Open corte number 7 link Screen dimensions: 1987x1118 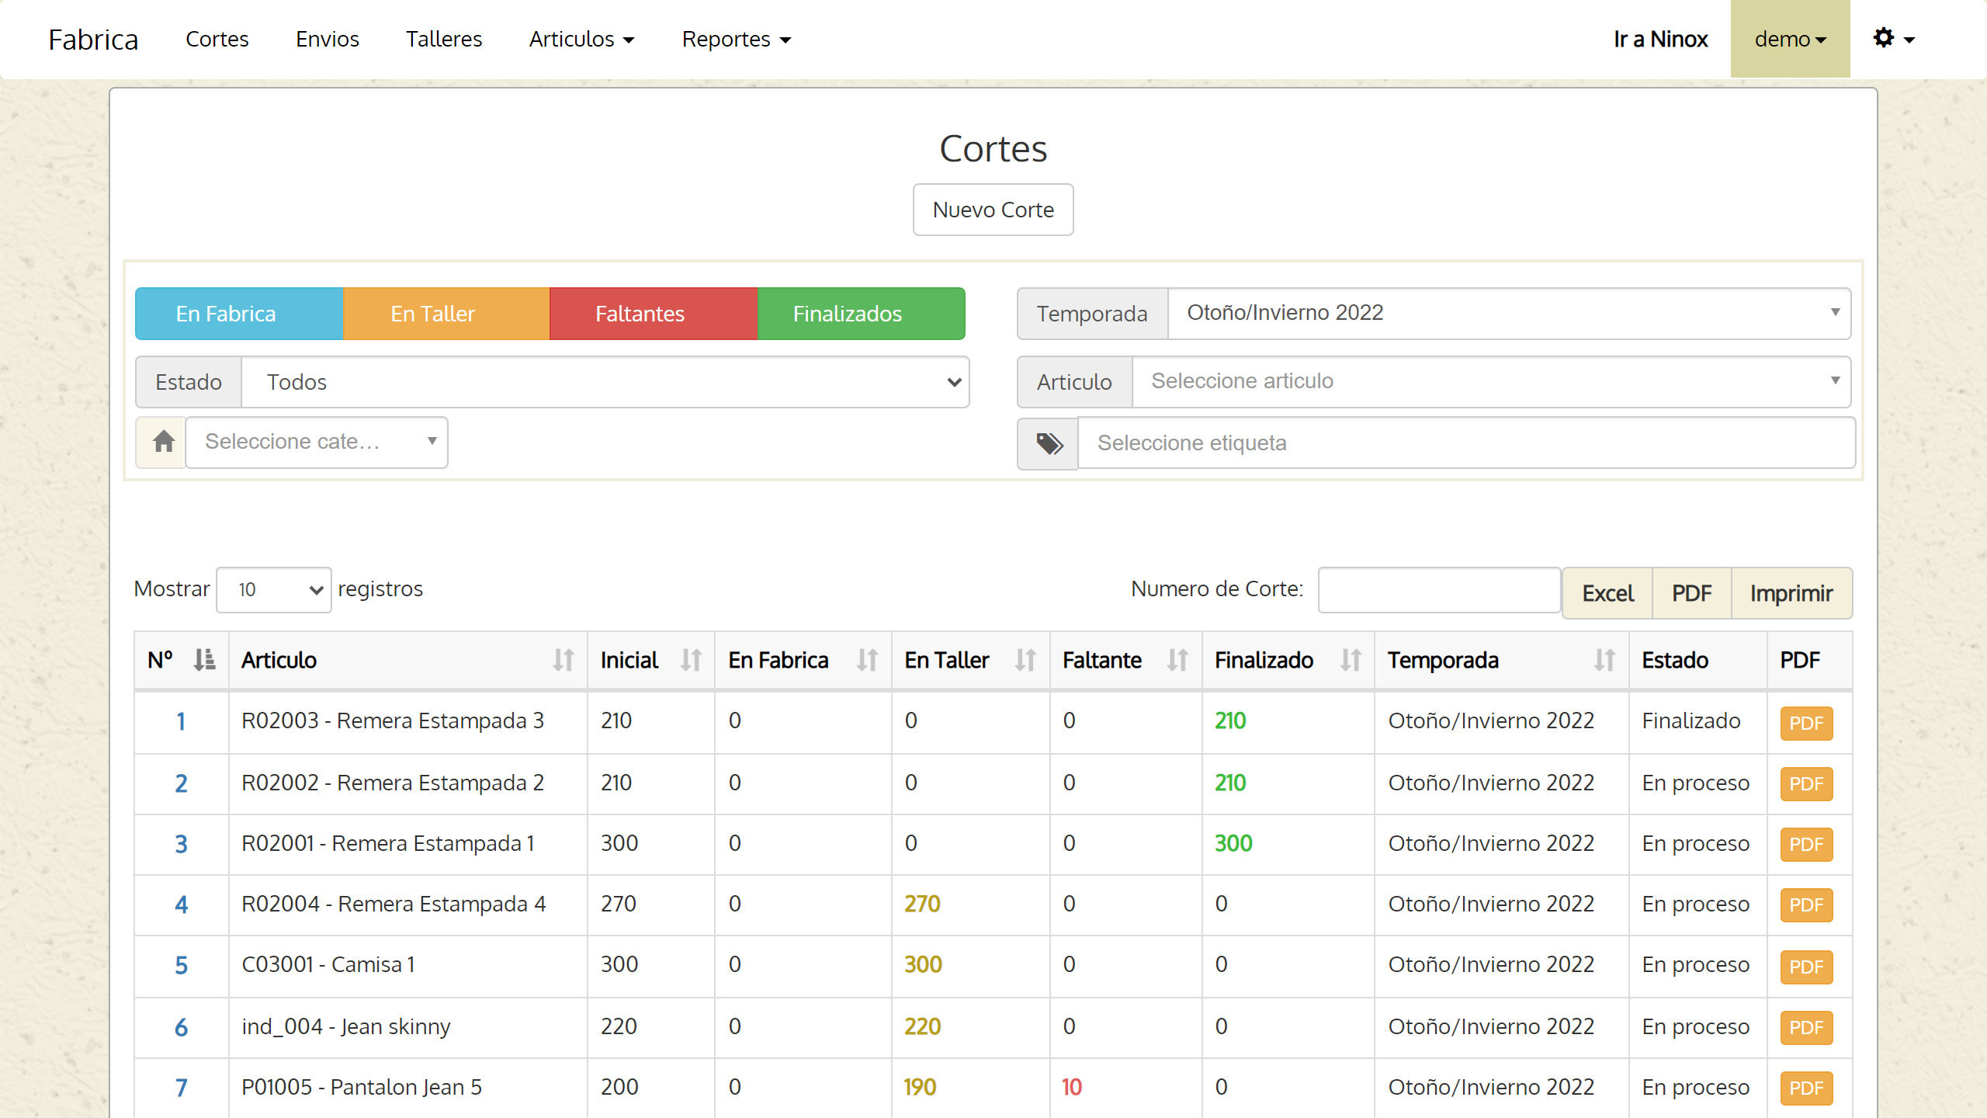click(x=181, y=1088)
